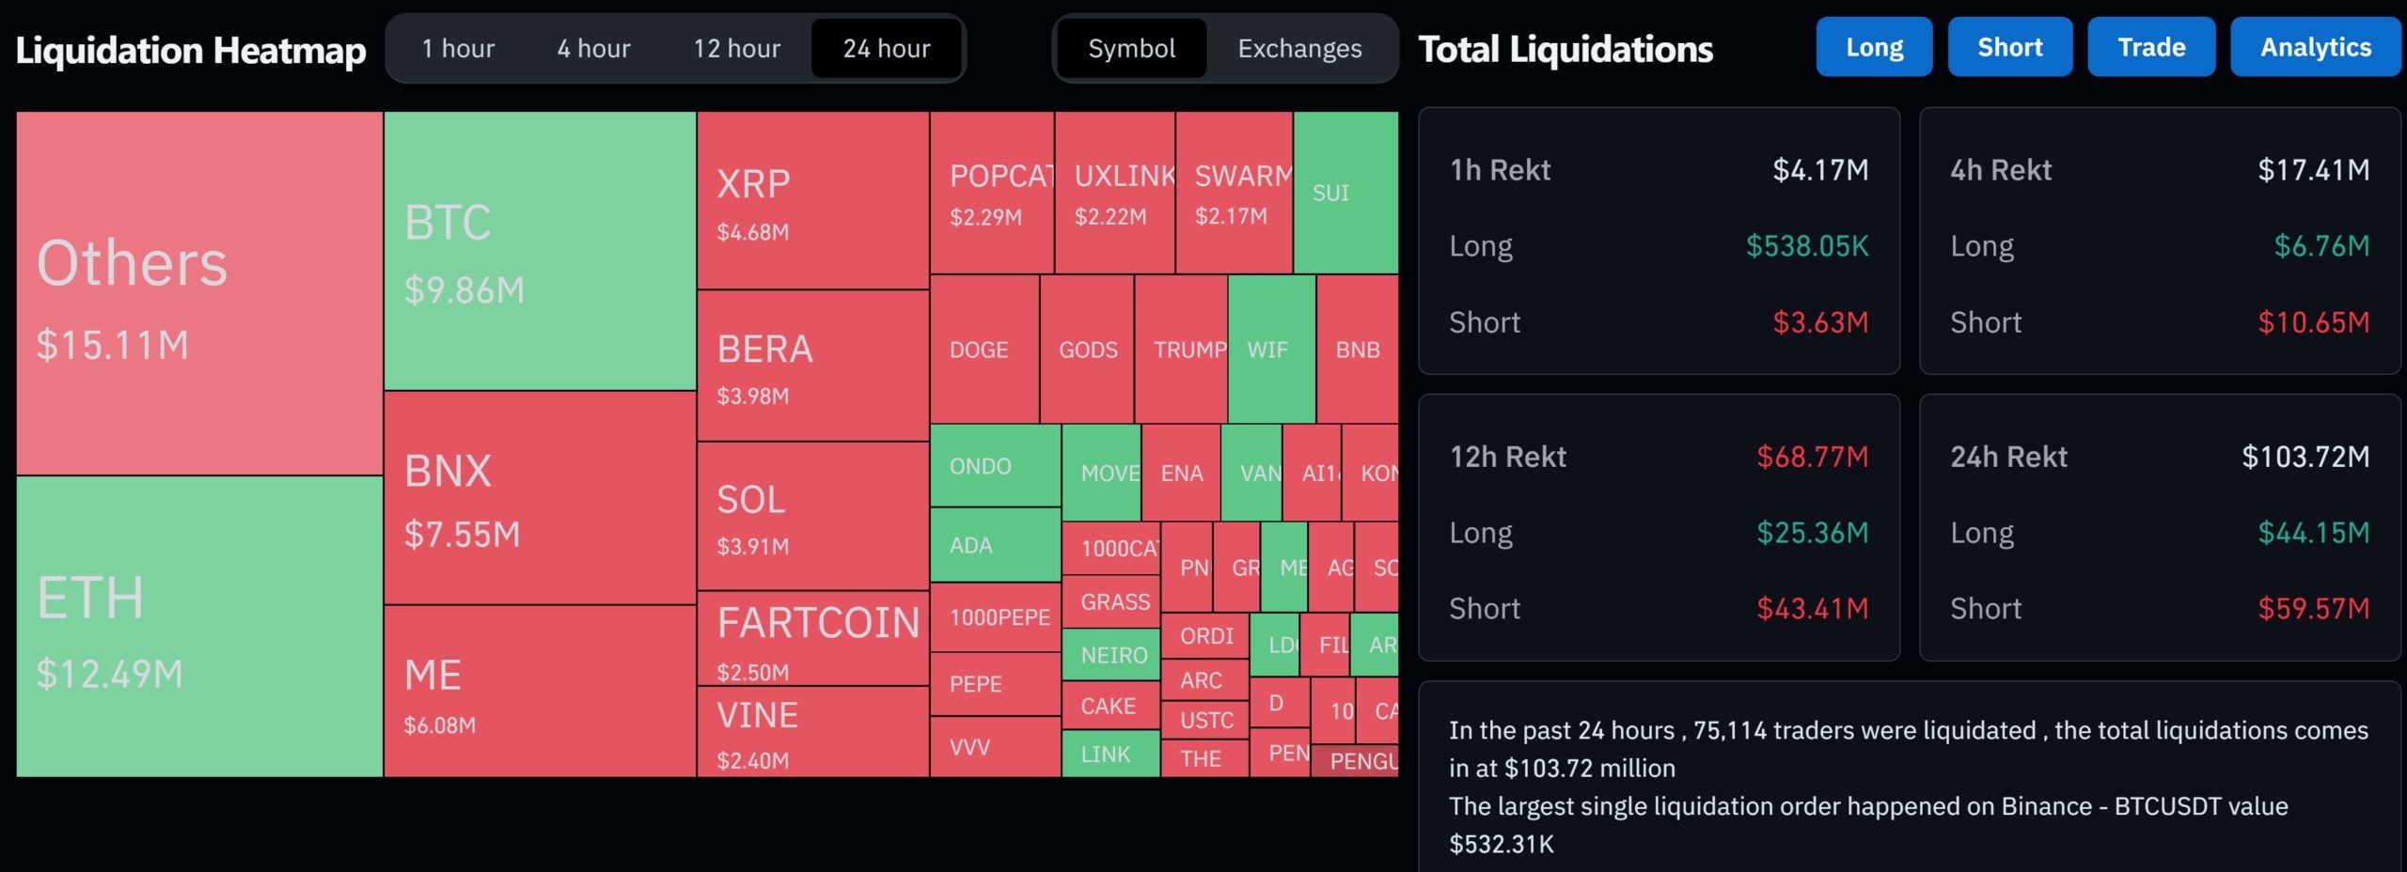The width and height of the screenshot is (2407, 872).
Task: Select the ETH heatmap block
Action: coord(199,626)
